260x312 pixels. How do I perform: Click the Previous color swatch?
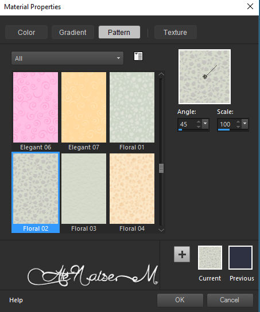[x=240, y=258]
